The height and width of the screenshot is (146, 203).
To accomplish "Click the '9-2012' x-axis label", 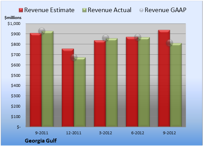I will pyautogui.click(x=170, y=133).
